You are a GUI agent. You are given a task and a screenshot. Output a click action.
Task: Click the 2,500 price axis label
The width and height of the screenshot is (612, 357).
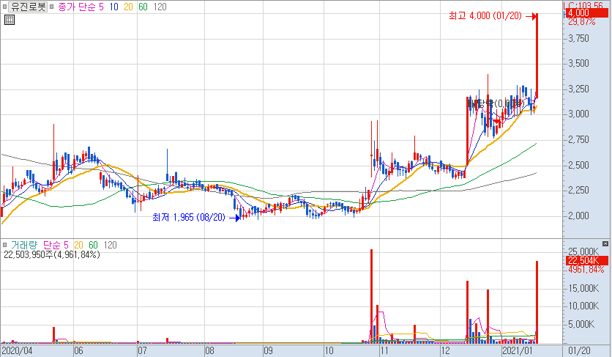[x=578, y=165]
